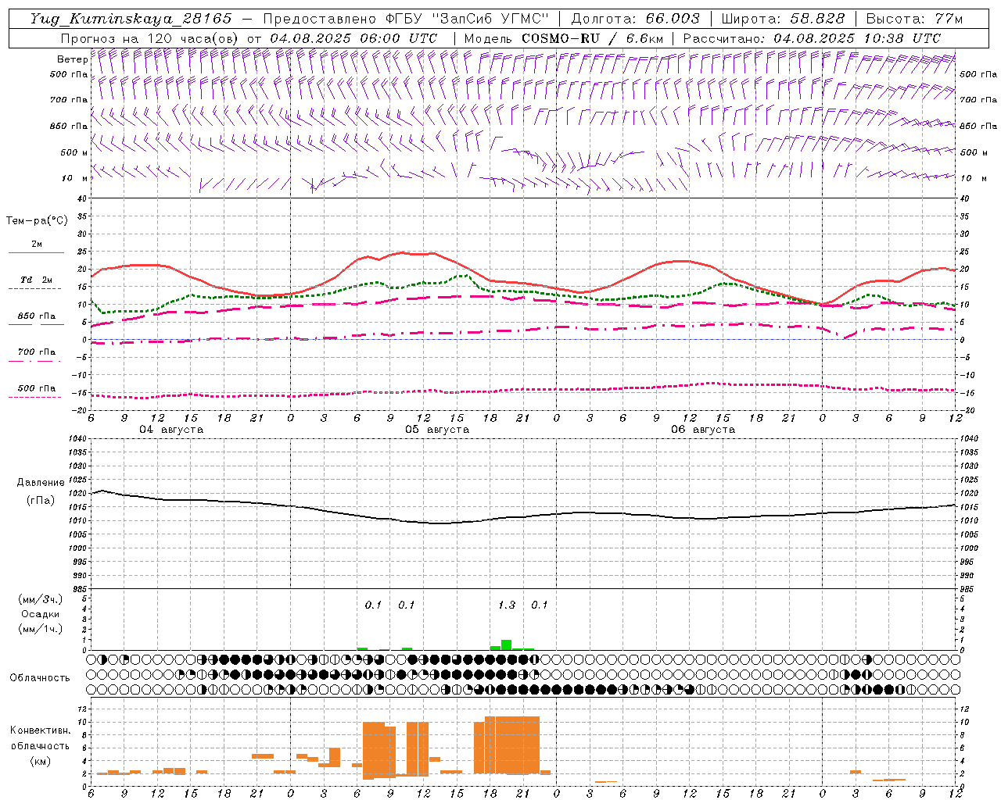The image size is (1001, 800).
Task: Click the 1.3 precipitation amount value
Action: (507, 605)
